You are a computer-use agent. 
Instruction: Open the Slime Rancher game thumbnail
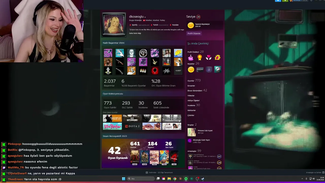pyautogui.click(x=112, y=126)
